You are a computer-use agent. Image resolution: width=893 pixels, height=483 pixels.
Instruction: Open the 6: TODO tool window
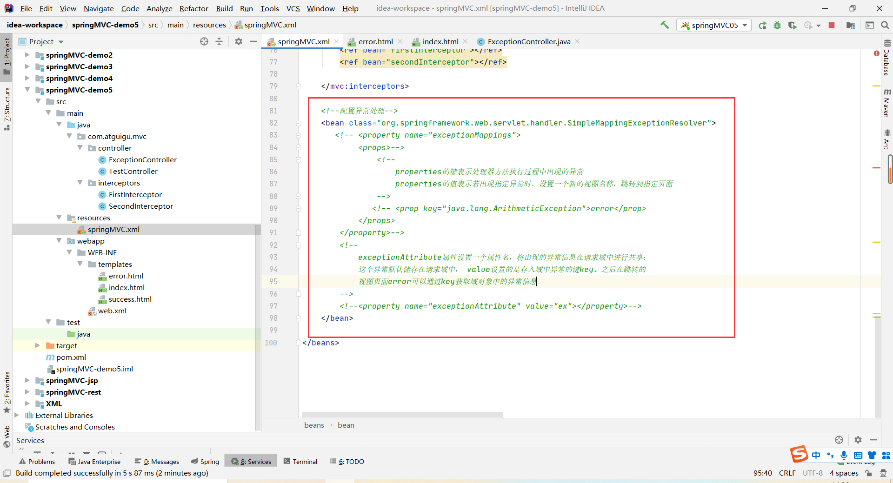(347, 461)
